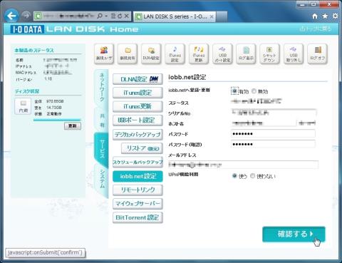The width and height of the screenshot is (342, 263).
Task: Open iobb.net設定 in the service menu
Action: coord(138,176)
